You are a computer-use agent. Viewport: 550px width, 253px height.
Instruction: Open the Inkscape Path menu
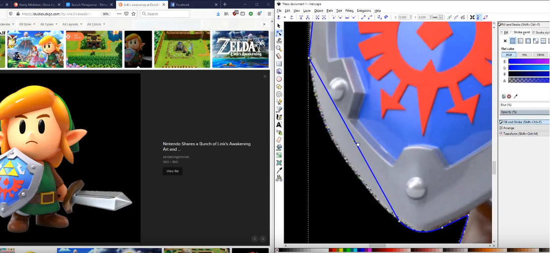coord(329,11)
